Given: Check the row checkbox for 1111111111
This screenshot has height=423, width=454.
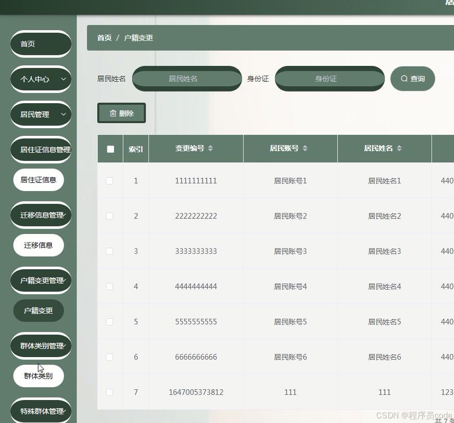Looking at the screenshot, I should 110,181.
